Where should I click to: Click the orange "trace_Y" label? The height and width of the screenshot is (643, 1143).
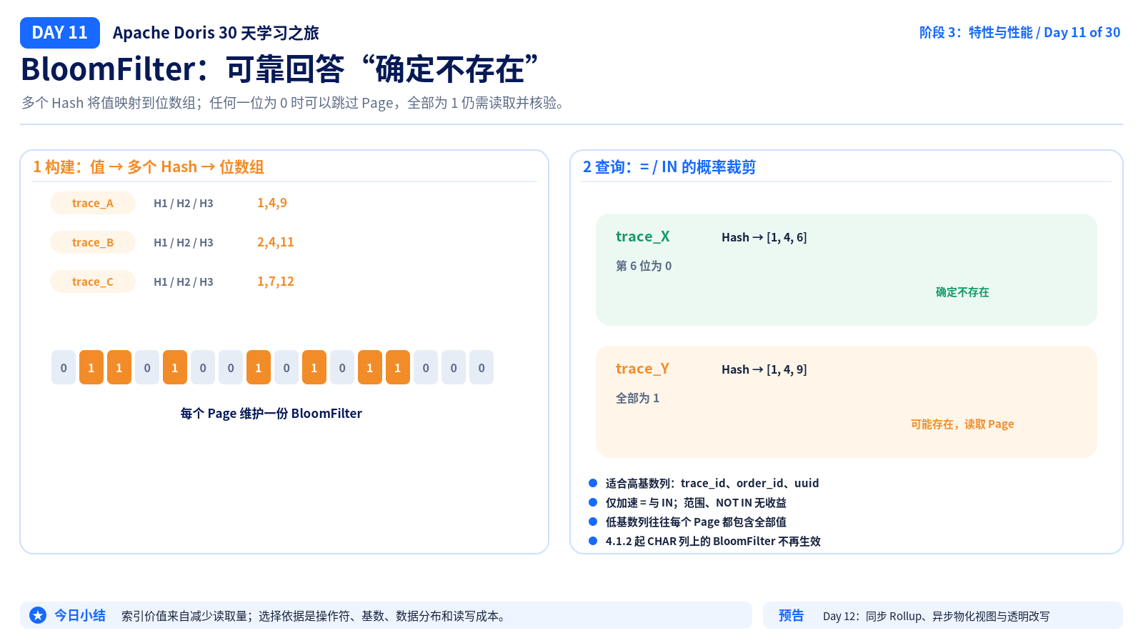pyautogui.click(x=643, y=369)
